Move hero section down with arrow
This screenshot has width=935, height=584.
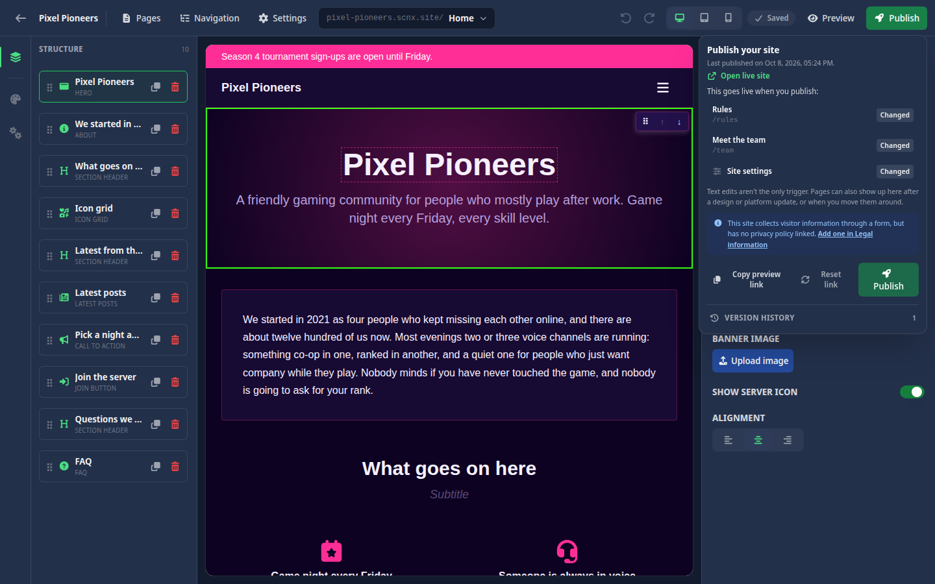tap(679, 122)
